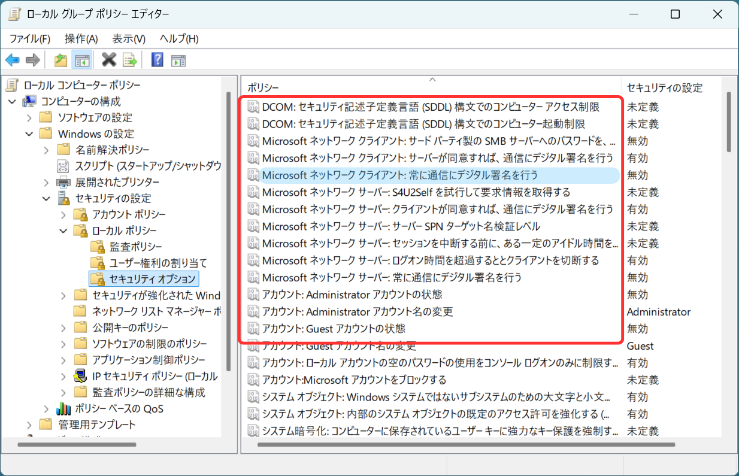Image resolution: width=739 pixels, height=476 pixels.
Task: Click the Guest setting value cell
Action: tap(640, 346)
